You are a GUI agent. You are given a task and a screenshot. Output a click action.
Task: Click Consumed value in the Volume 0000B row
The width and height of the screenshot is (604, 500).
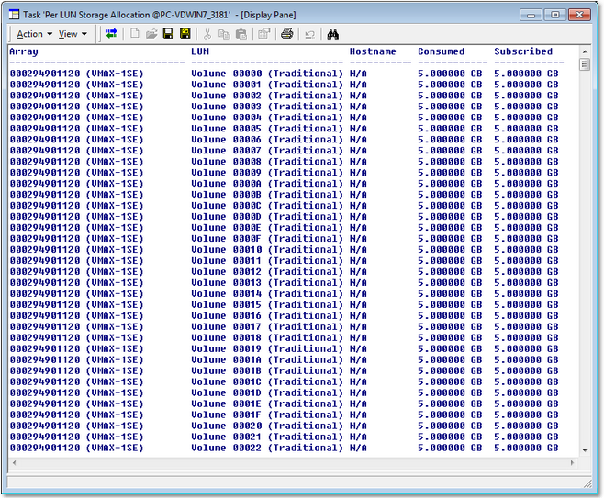pyautogui.click(x=450, y=195)
